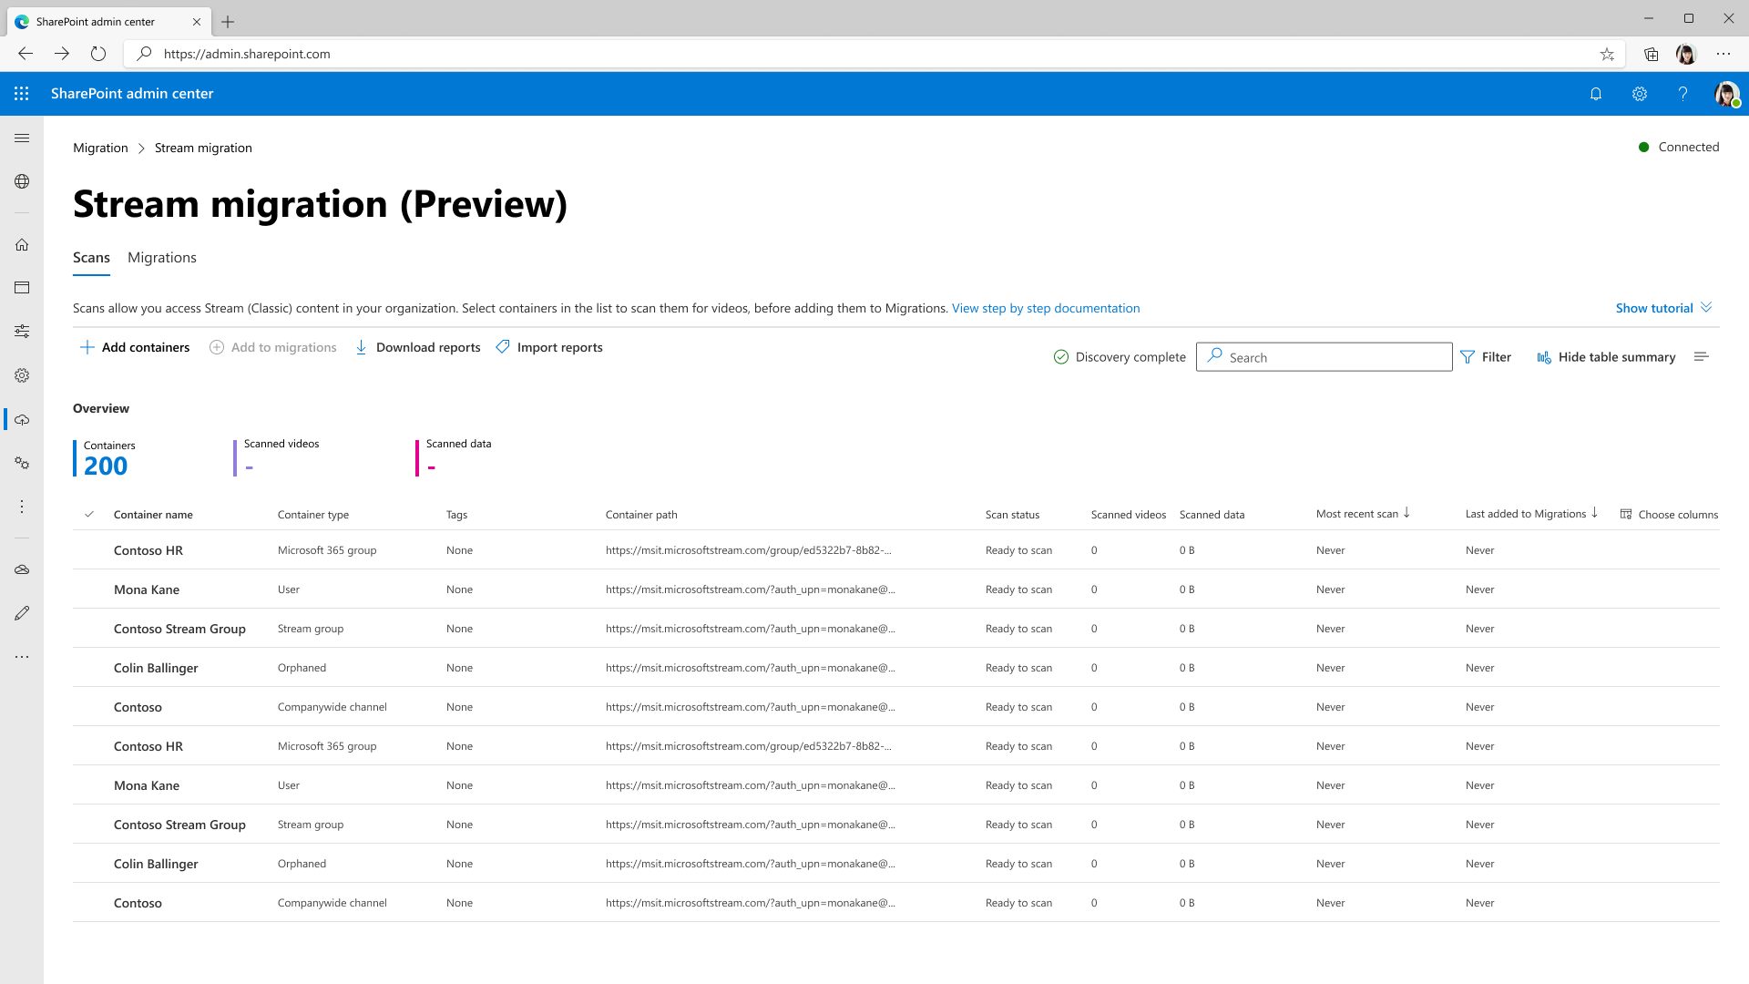Expand the Show tutorial panel
Viewport: 1749px width, 984px height.
[x=1662, y=308]
